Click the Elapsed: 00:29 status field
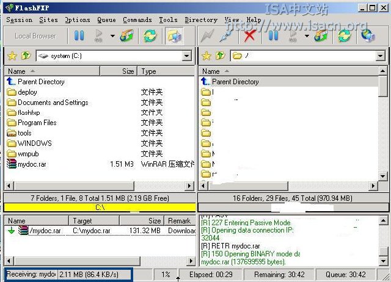391x282 pixels. point(211,275)
